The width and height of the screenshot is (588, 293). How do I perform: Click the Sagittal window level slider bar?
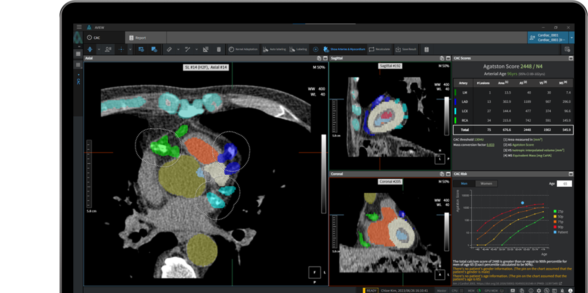447,116
